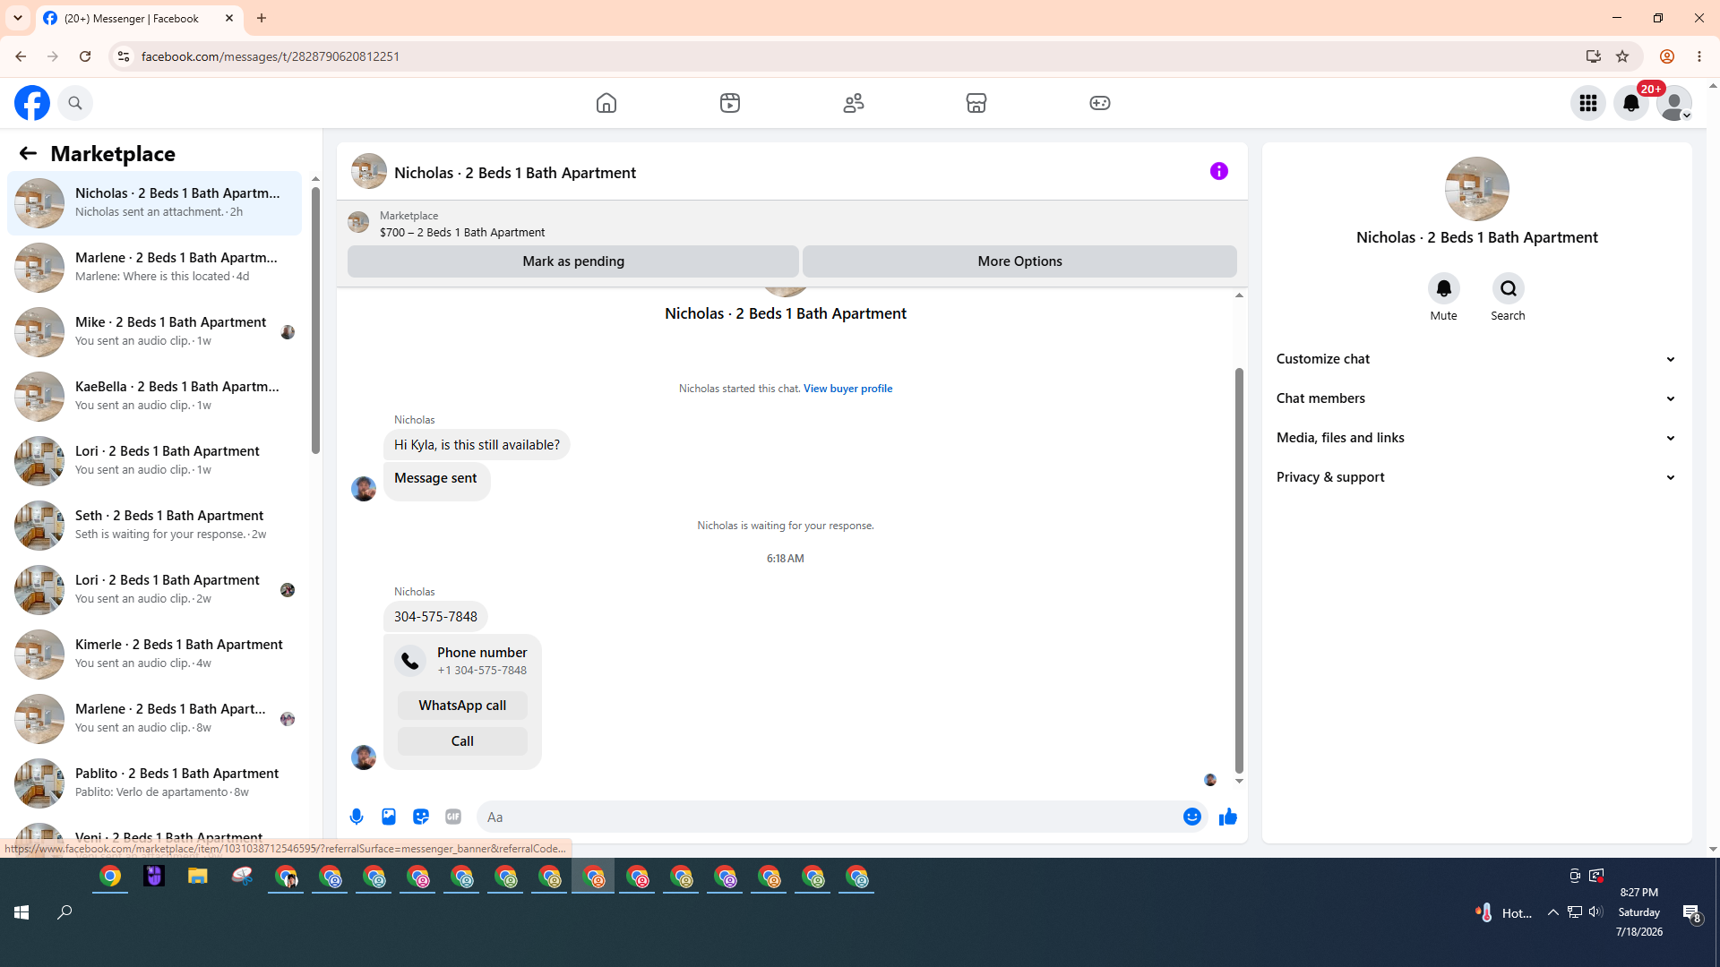Click the chat messages scrollbar
The height and width of the screenshot is (967, 1720).
1239,569
